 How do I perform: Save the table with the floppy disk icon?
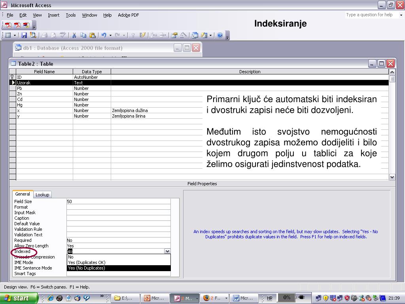(24, 35)
